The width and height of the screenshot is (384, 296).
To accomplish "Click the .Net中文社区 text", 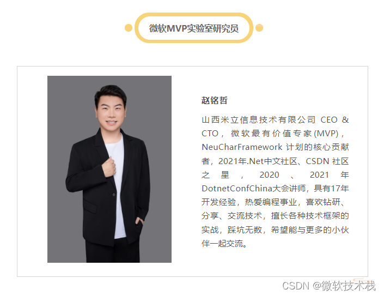I will coord(272,161).
